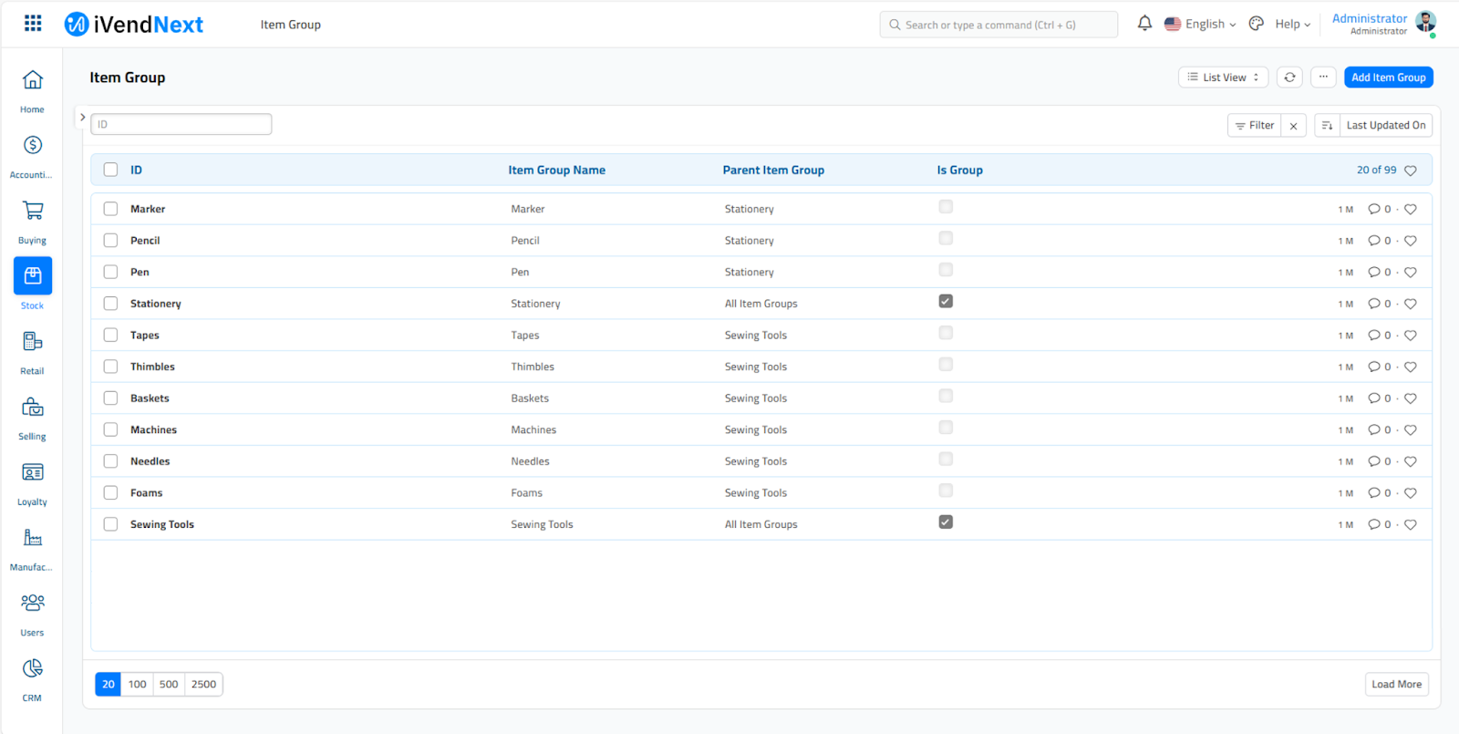Click the refresh list icon
The image size is (1459, 734).
point(1289,78)
